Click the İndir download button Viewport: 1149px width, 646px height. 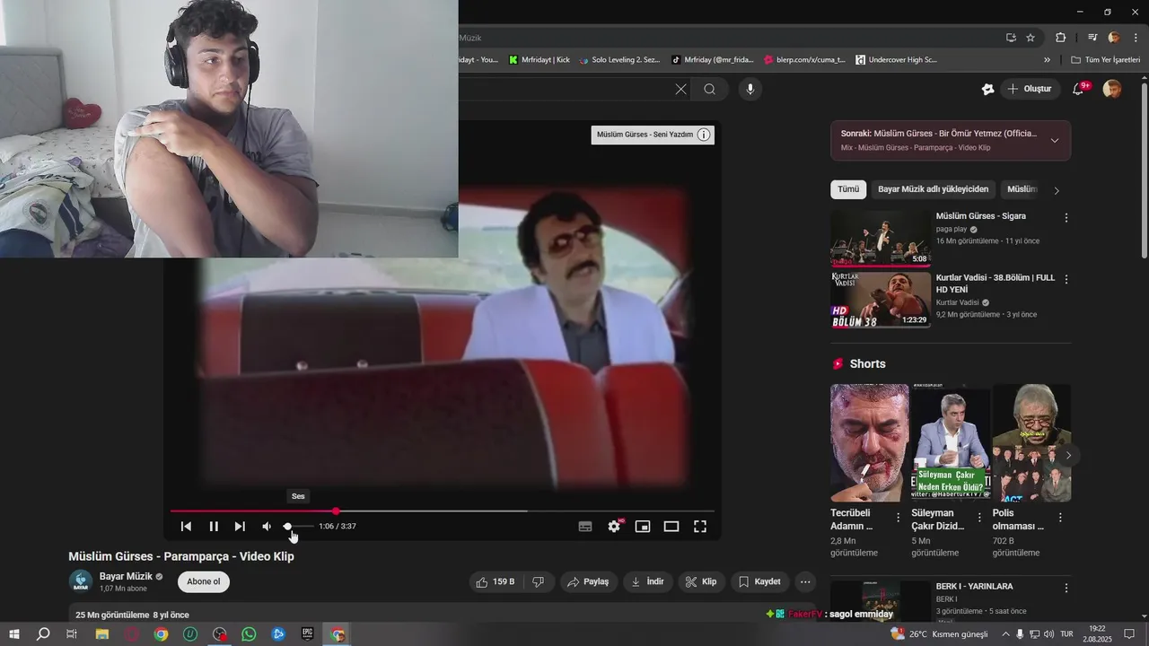[648, 581]
